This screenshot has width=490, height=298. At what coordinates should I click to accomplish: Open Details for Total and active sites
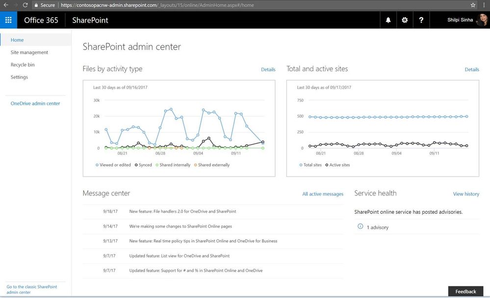pyautogui.click(x=472, y=70)
